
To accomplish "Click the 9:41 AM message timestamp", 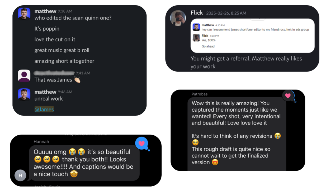I will click(x=83, y=73).
